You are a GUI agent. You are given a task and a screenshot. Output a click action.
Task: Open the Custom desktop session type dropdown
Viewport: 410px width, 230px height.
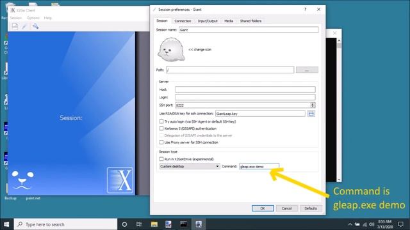click(x=190, y=166)
